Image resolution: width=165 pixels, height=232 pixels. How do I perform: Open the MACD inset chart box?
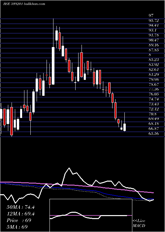click(91, 215)
